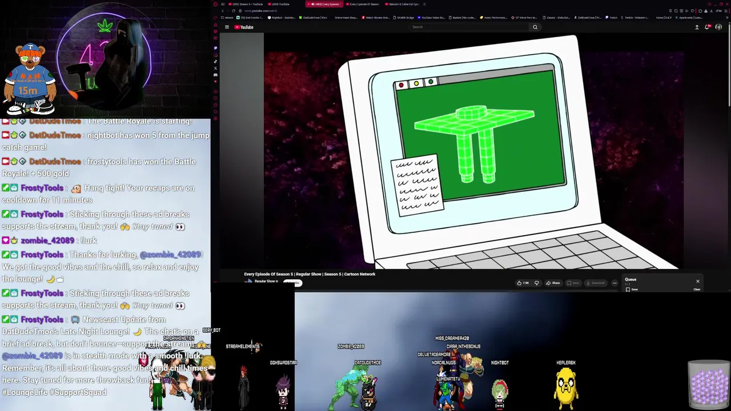Click the heart icon in browser toolbar
Image resolution: width=731 pixels, height=411 pixels.
[x=693, y=11]
